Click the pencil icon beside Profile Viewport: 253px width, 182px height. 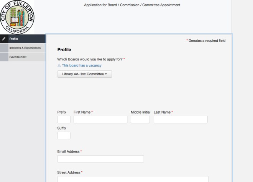4,39
